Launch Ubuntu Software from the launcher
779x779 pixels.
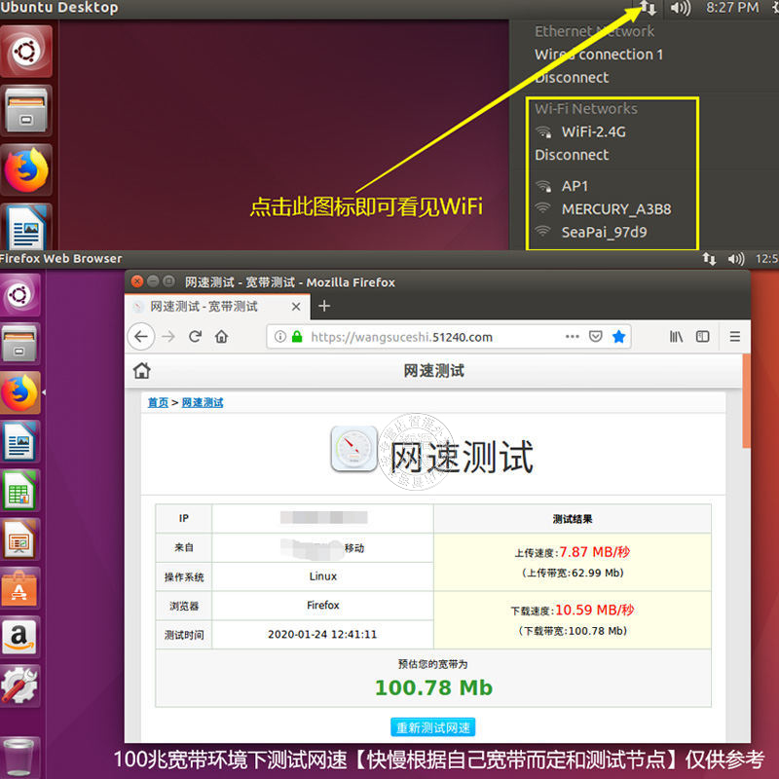(x=19, y=588)
